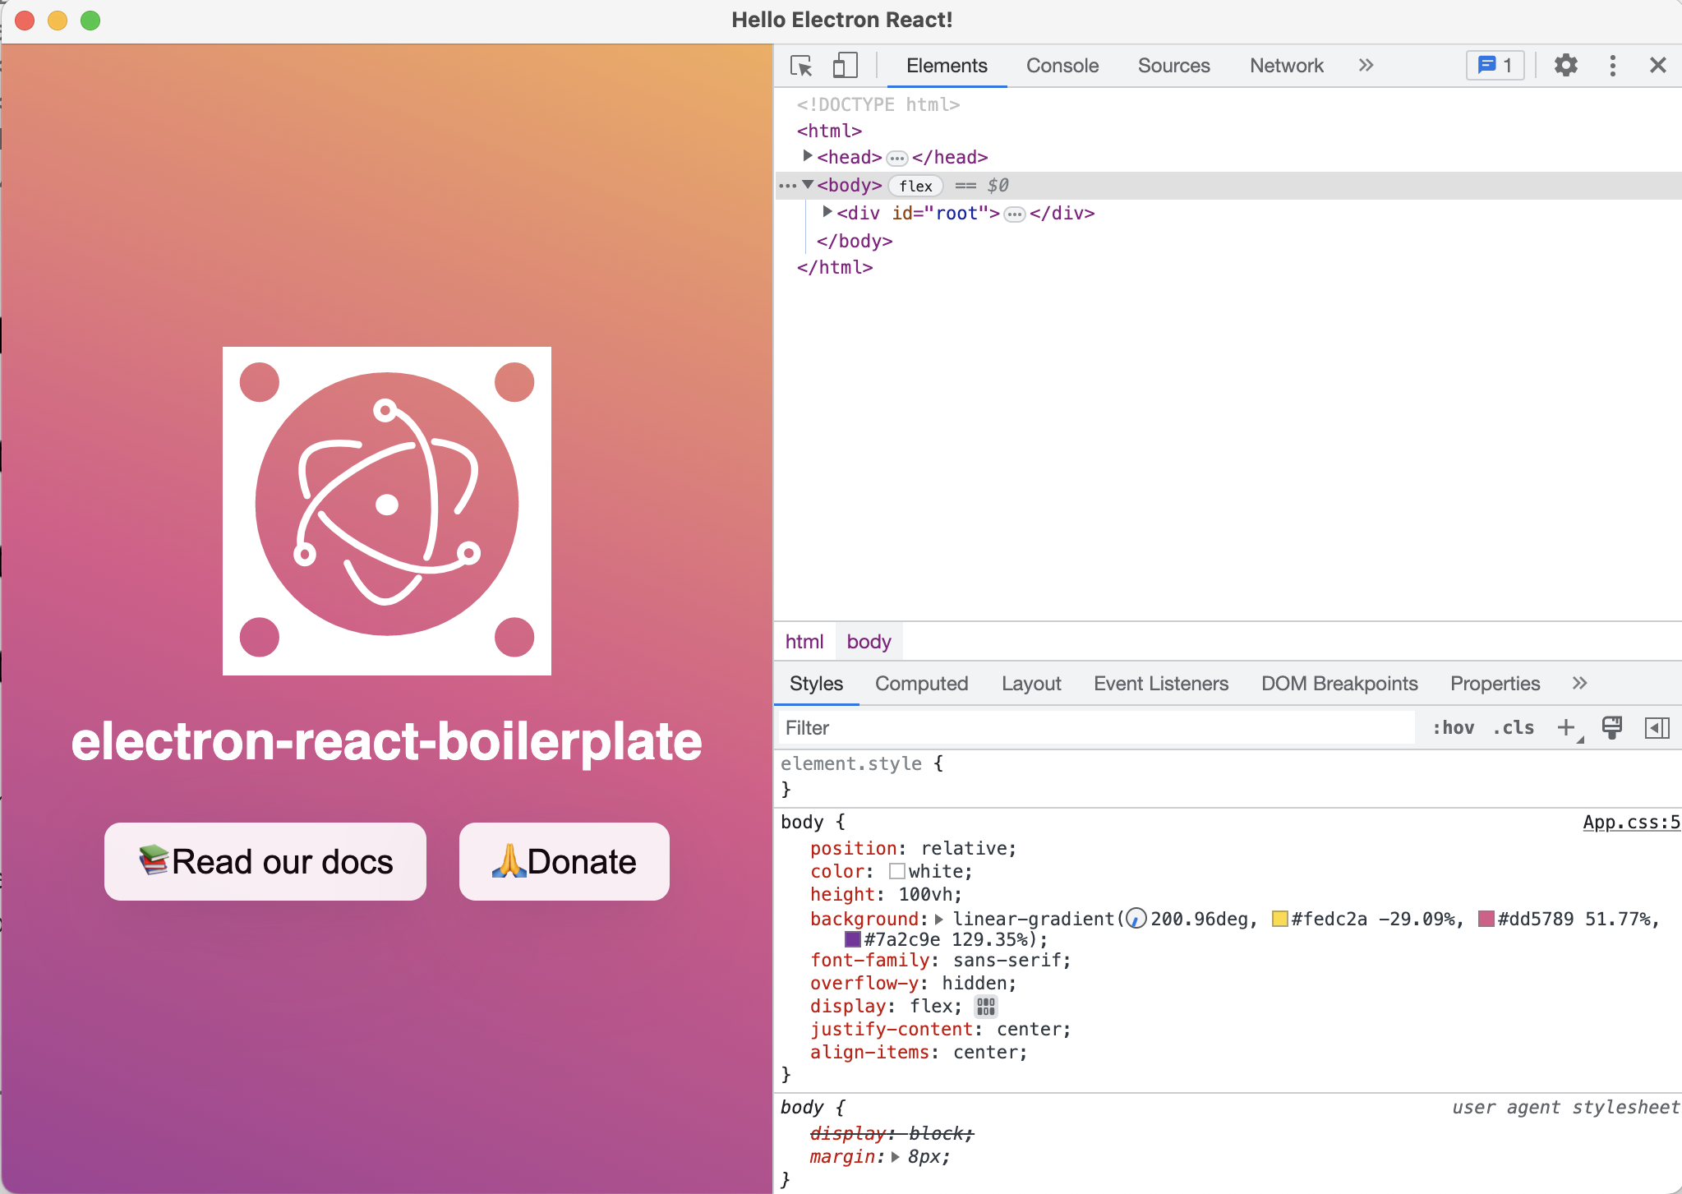Activate the inspect element picker tool
Screen dimensions: 1682x1194
pyautogui.click(x=800, y=66)
